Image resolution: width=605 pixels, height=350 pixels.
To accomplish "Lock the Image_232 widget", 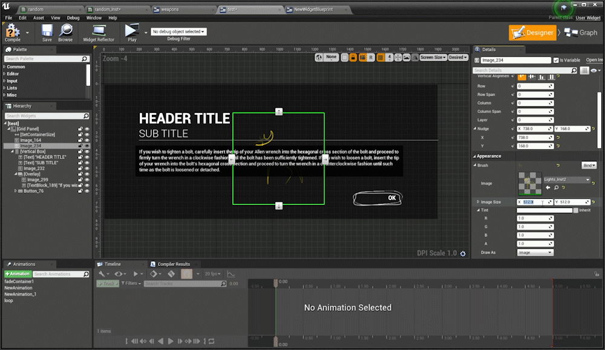I will [x=80, y=169].
